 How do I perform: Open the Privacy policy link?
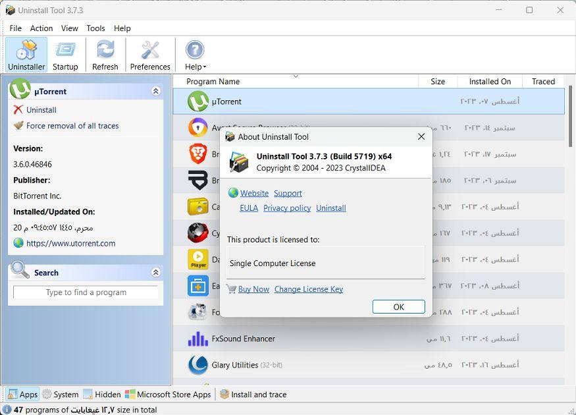[287, 207]
